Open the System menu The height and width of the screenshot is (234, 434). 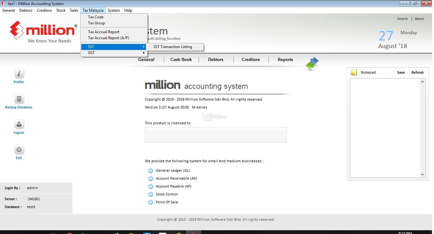coord(114,10)
